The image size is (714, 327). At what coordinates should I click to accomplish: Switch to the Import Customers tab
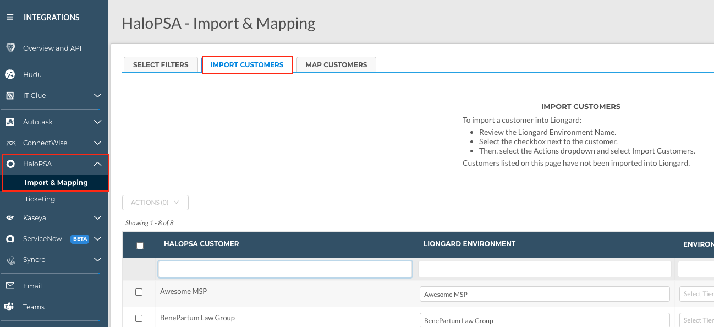(x=247, y=64)
